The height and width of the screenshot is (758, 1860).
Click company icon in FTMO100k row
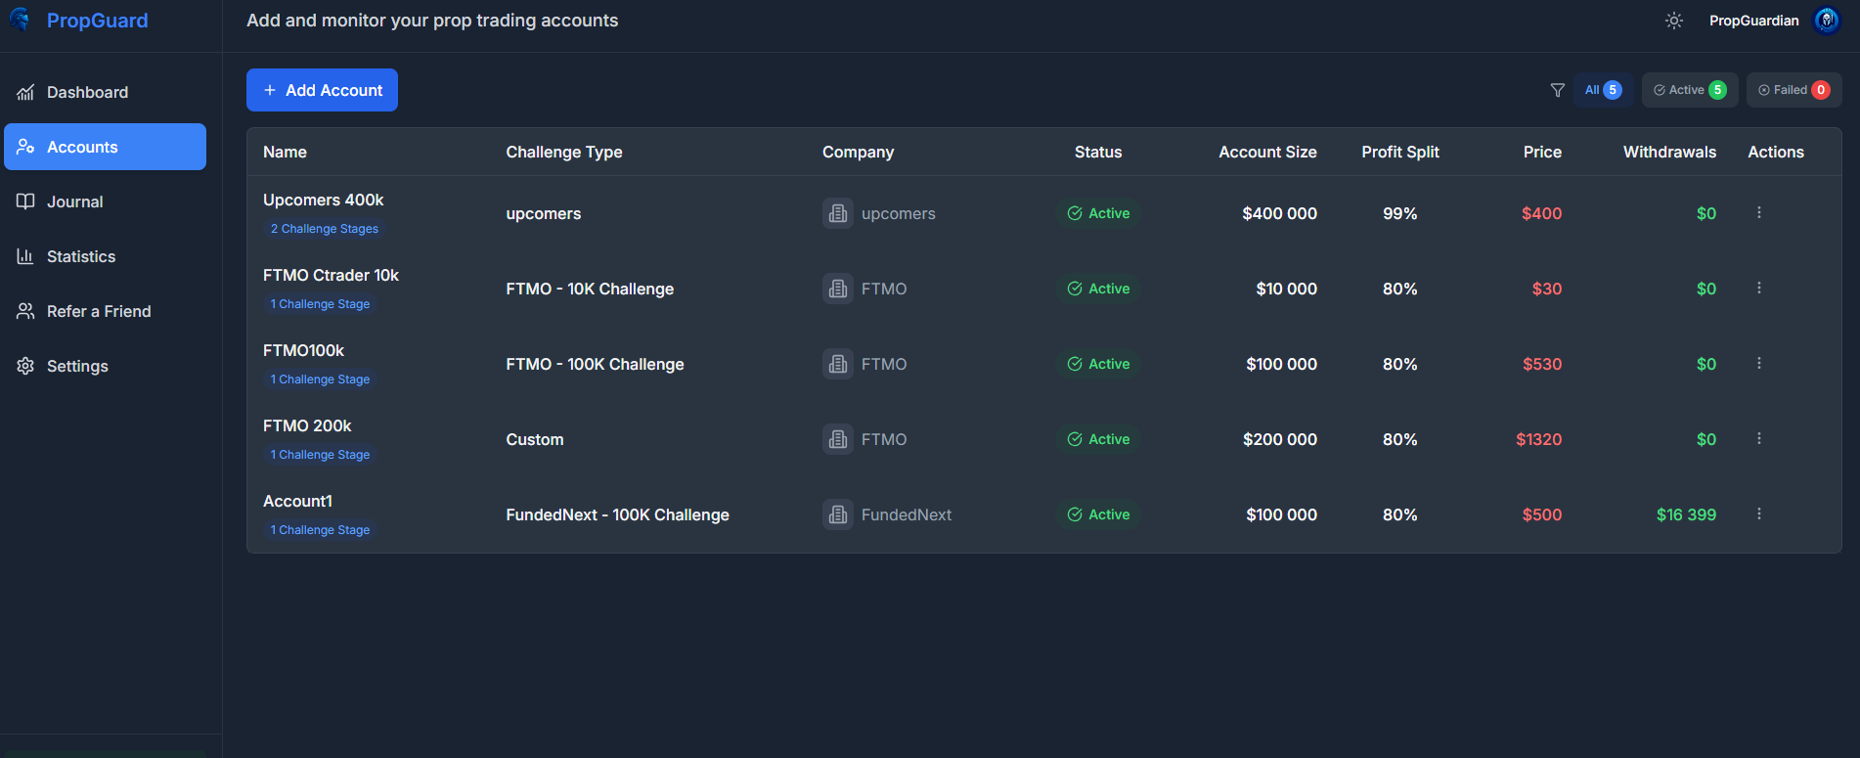[x=838, y=364]
